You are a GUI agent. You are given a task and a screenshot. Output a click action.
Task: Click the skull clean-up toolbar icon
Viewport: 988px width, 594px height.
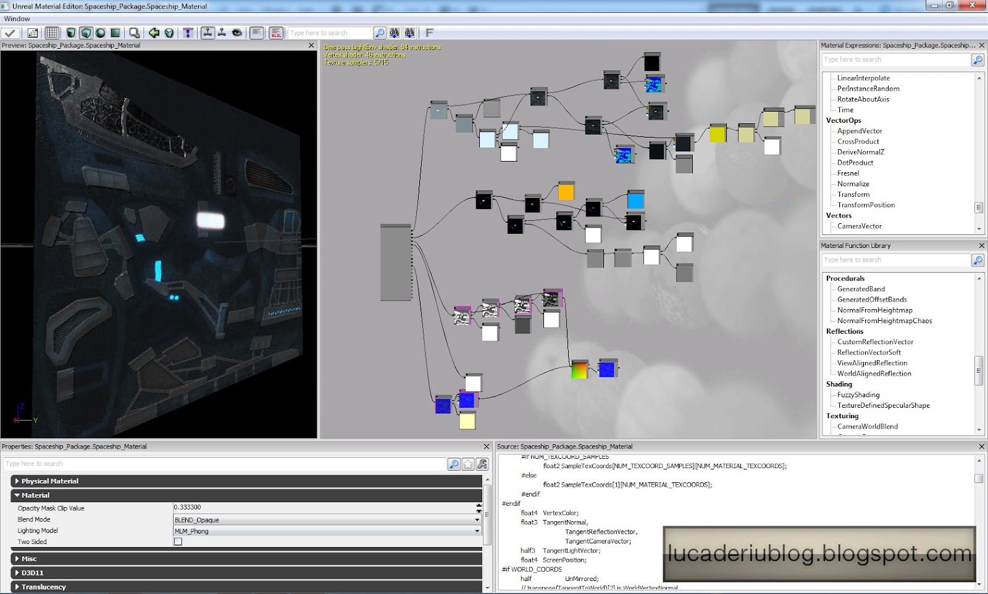coord(169,33)
